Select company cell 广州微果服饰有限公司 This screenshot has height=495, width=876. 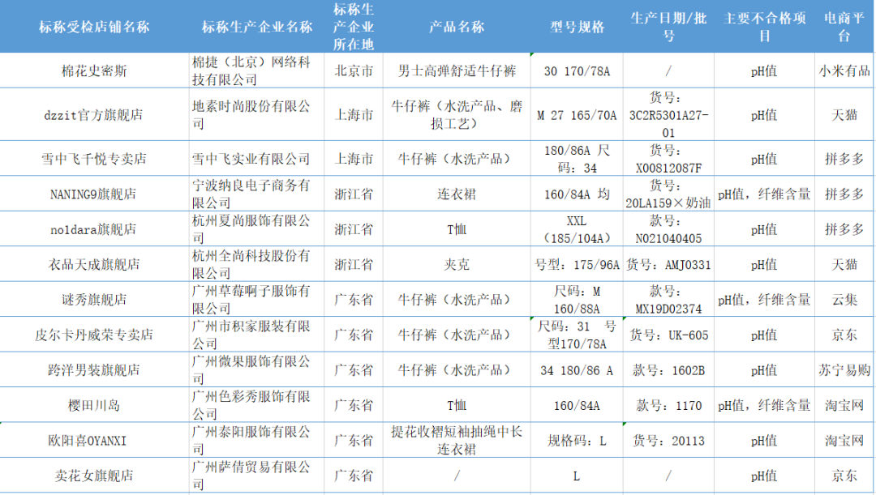pos(257,370)
